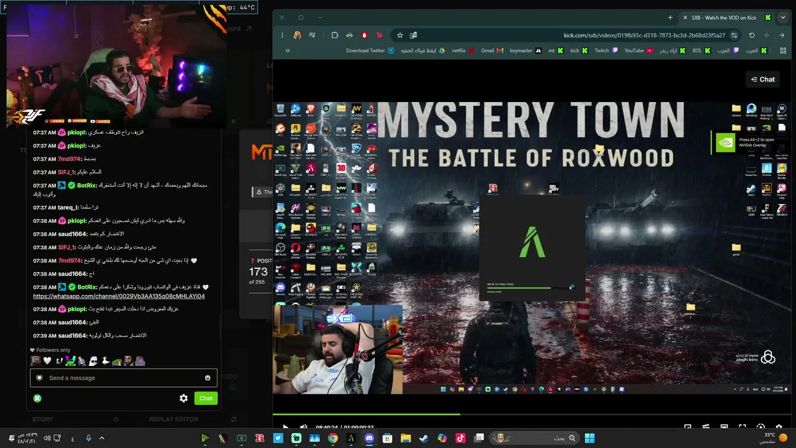Screen dimensions: 796x448
Task: Mute the VOD player volume
Action: click(303, 427)
